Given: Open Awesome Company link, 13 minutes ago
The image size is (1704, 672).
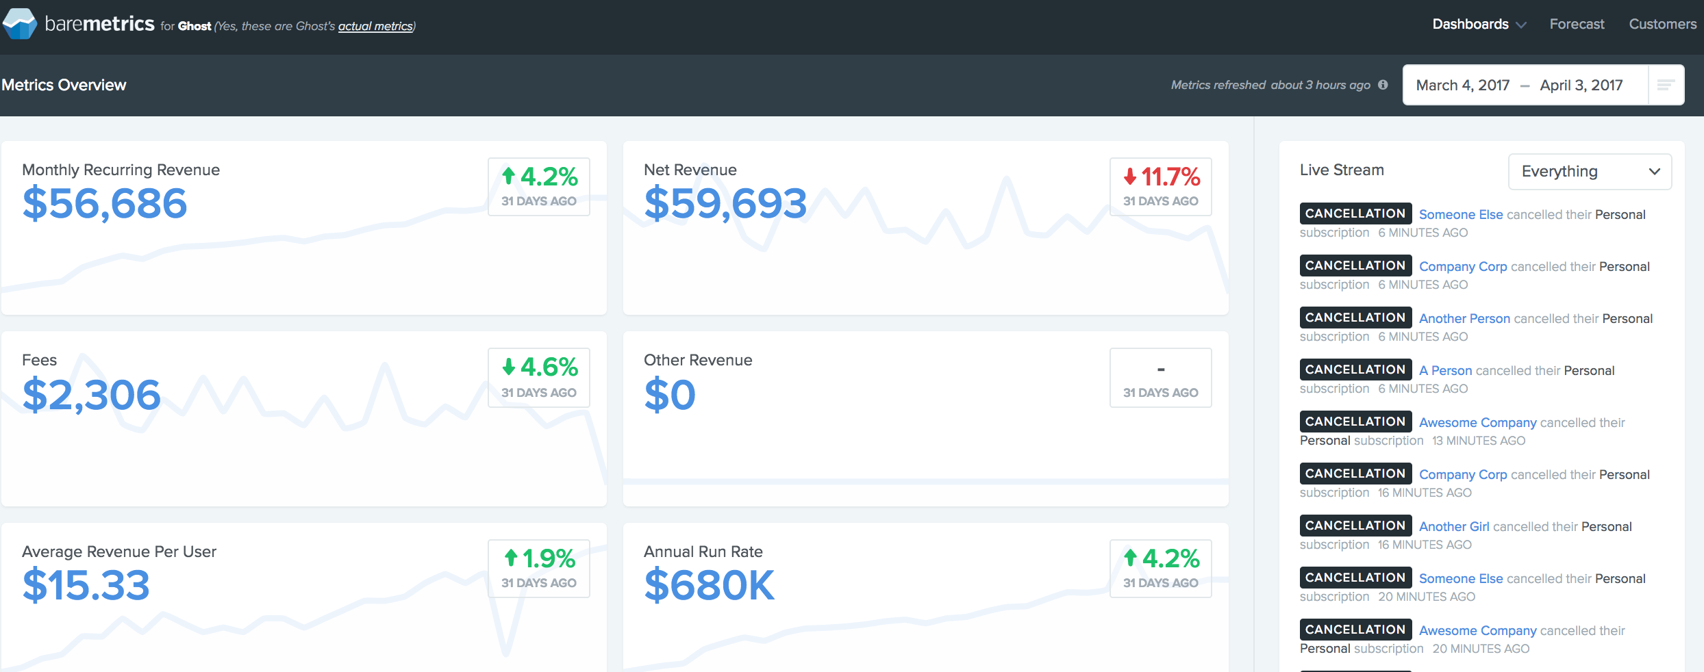Looking at the screenshot, I should point(1477,422).
